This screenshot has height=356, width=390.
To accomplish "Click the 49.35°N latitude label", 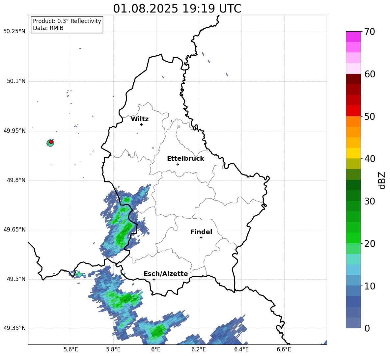I will [x=14, y=328].
